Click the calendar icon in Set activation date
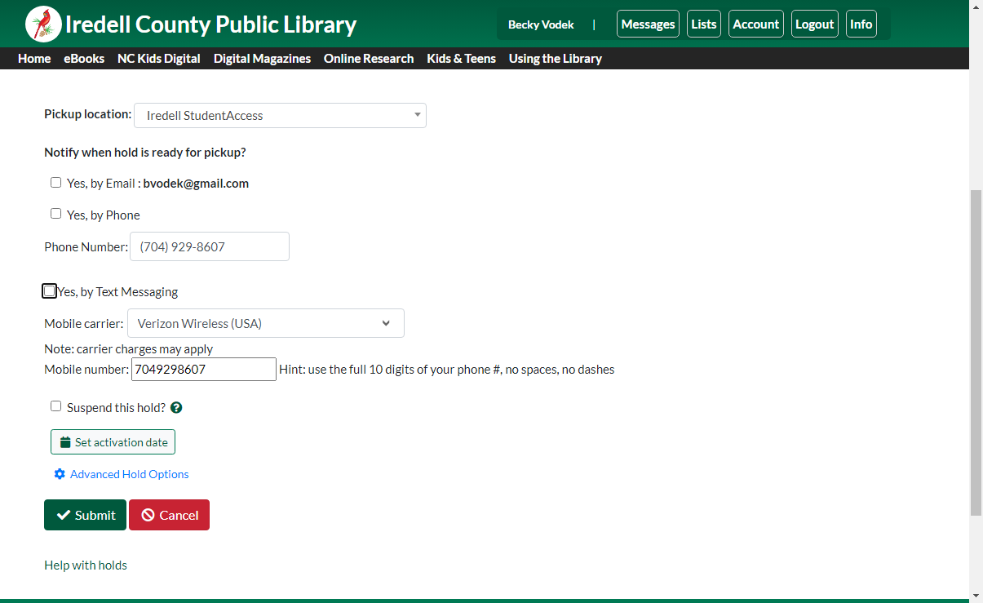 (65, 442)
